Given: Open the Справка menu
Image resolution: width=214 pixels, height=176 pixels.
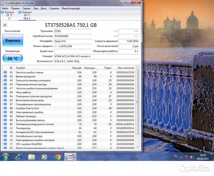Looking at the screenshot, I should pos(54,8).
